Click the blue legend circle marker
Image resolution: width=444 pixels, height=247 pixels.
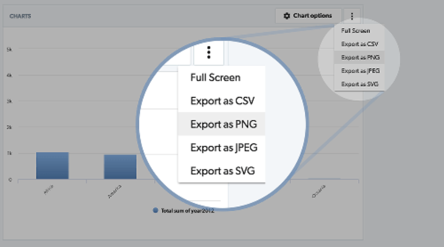pyautogui.click(x=156, y=210)
